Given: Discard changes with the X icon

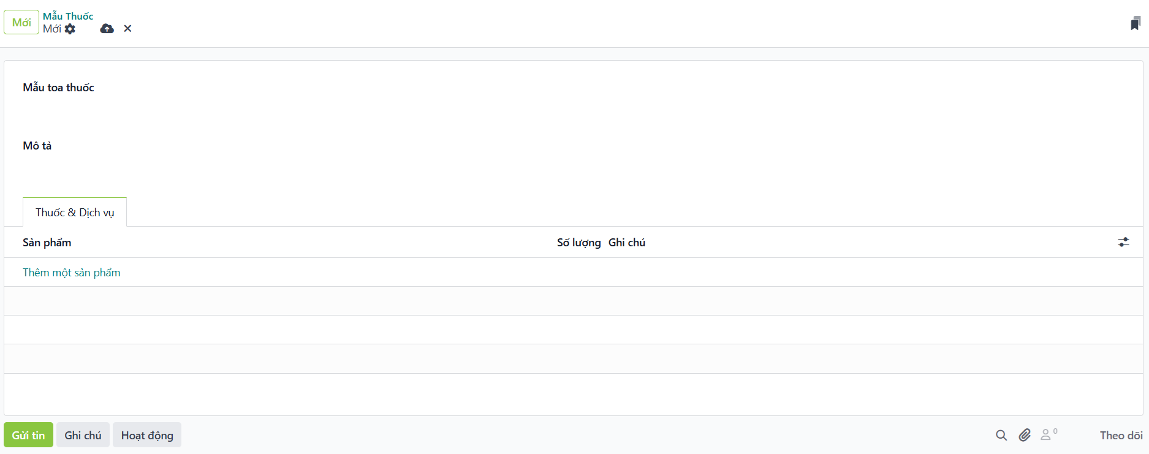Looking at the screenshot, I should 127,29.
